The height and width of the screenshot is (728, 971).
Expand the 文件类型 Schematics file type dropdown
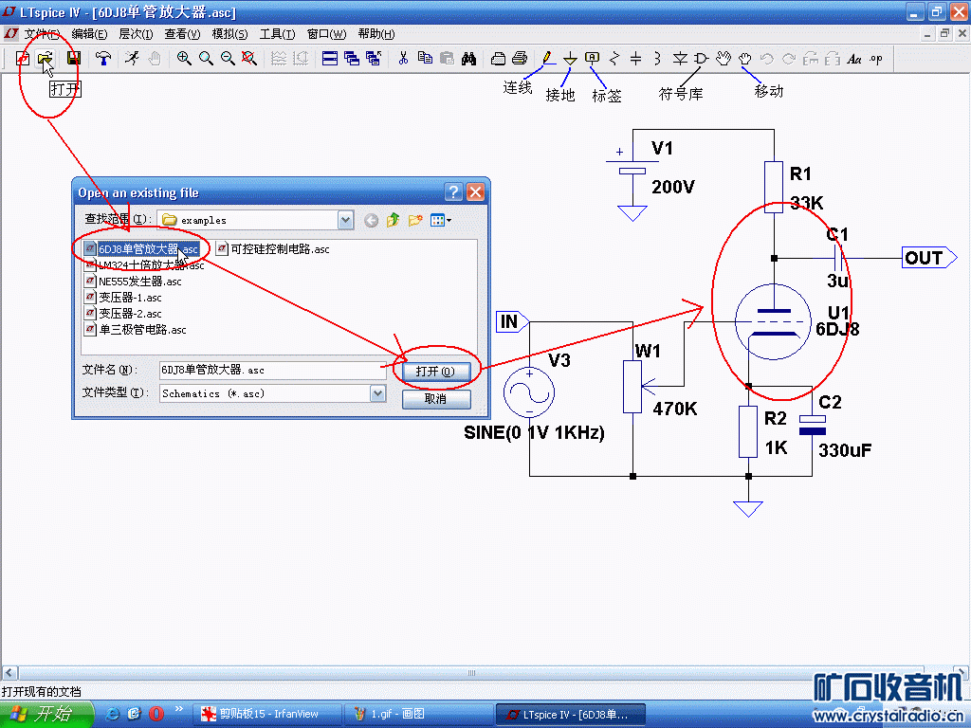pyautogui.click(x=377, y=393)
